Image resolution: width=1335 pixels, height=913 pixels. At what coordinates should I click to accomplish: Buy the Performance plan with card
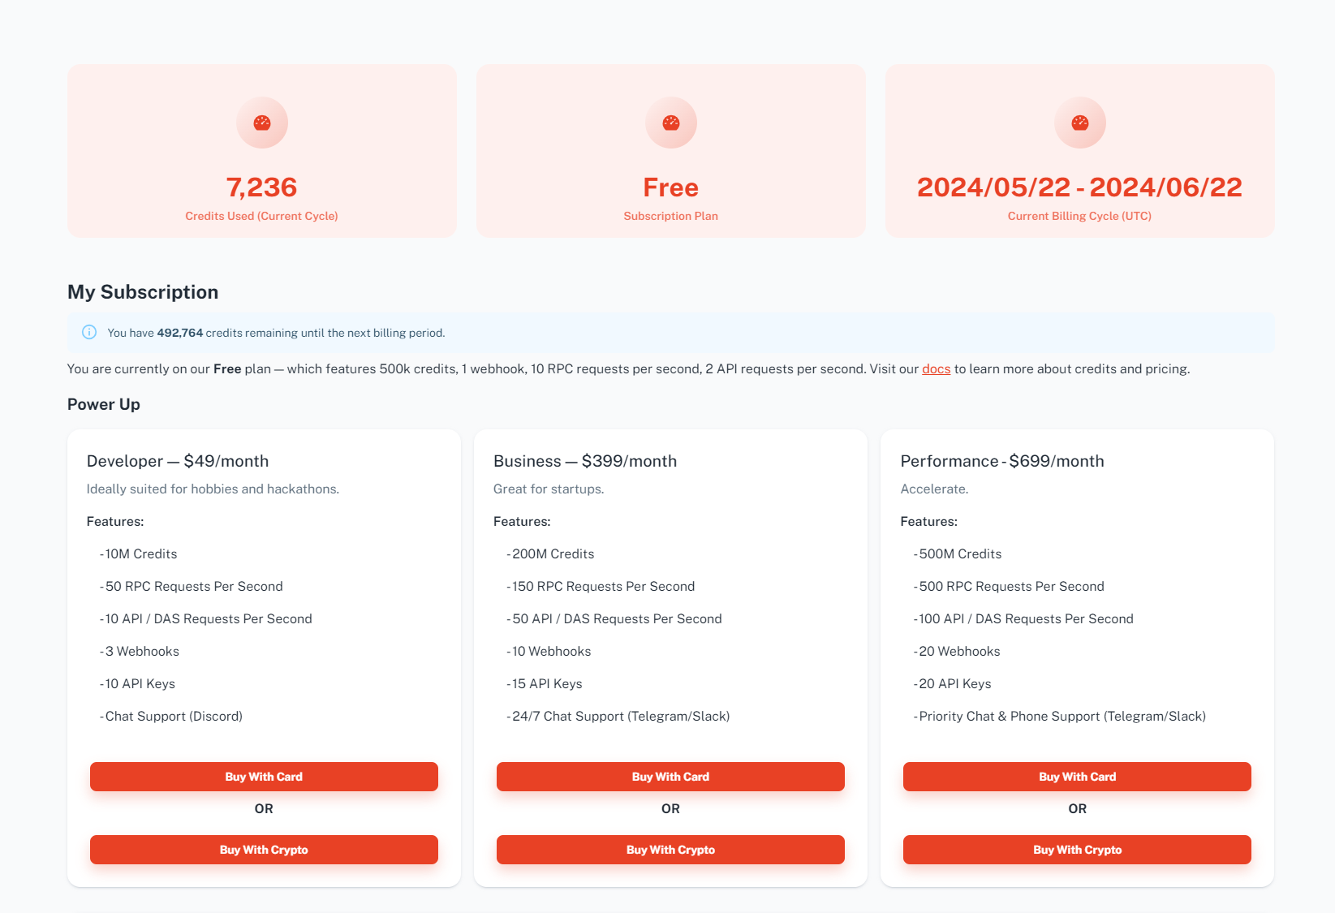coord(1077,777)
